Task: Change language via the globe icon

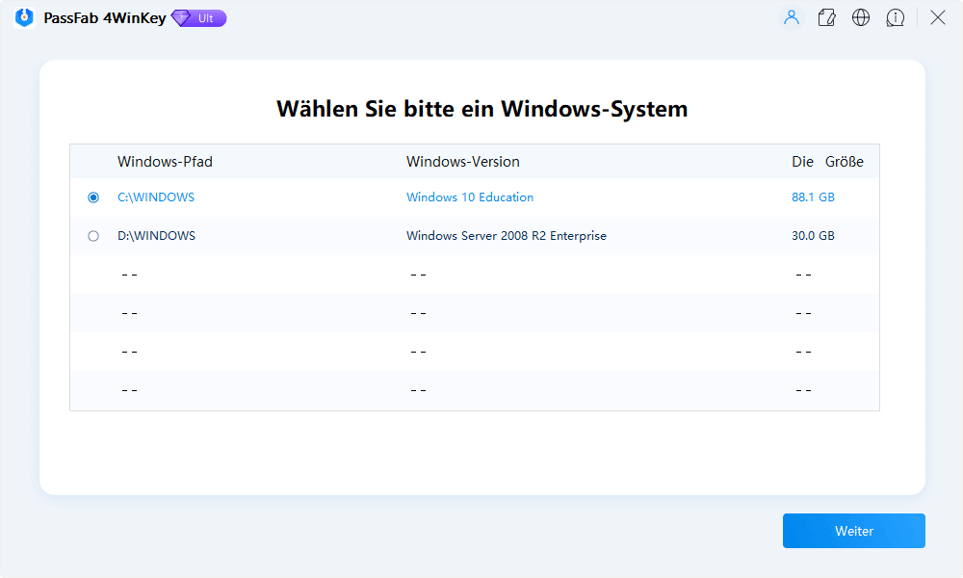Action: tap(861, 17)
